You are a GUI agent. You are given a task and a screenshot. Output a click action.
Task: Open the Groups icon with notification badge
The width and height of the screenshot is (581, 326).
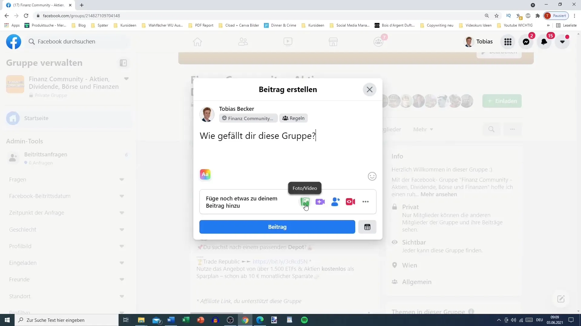(x=379, y=42)
